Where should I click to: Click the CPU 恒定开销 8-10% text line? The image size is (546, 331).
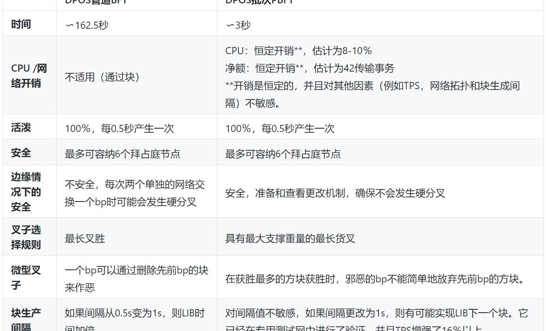298,51
